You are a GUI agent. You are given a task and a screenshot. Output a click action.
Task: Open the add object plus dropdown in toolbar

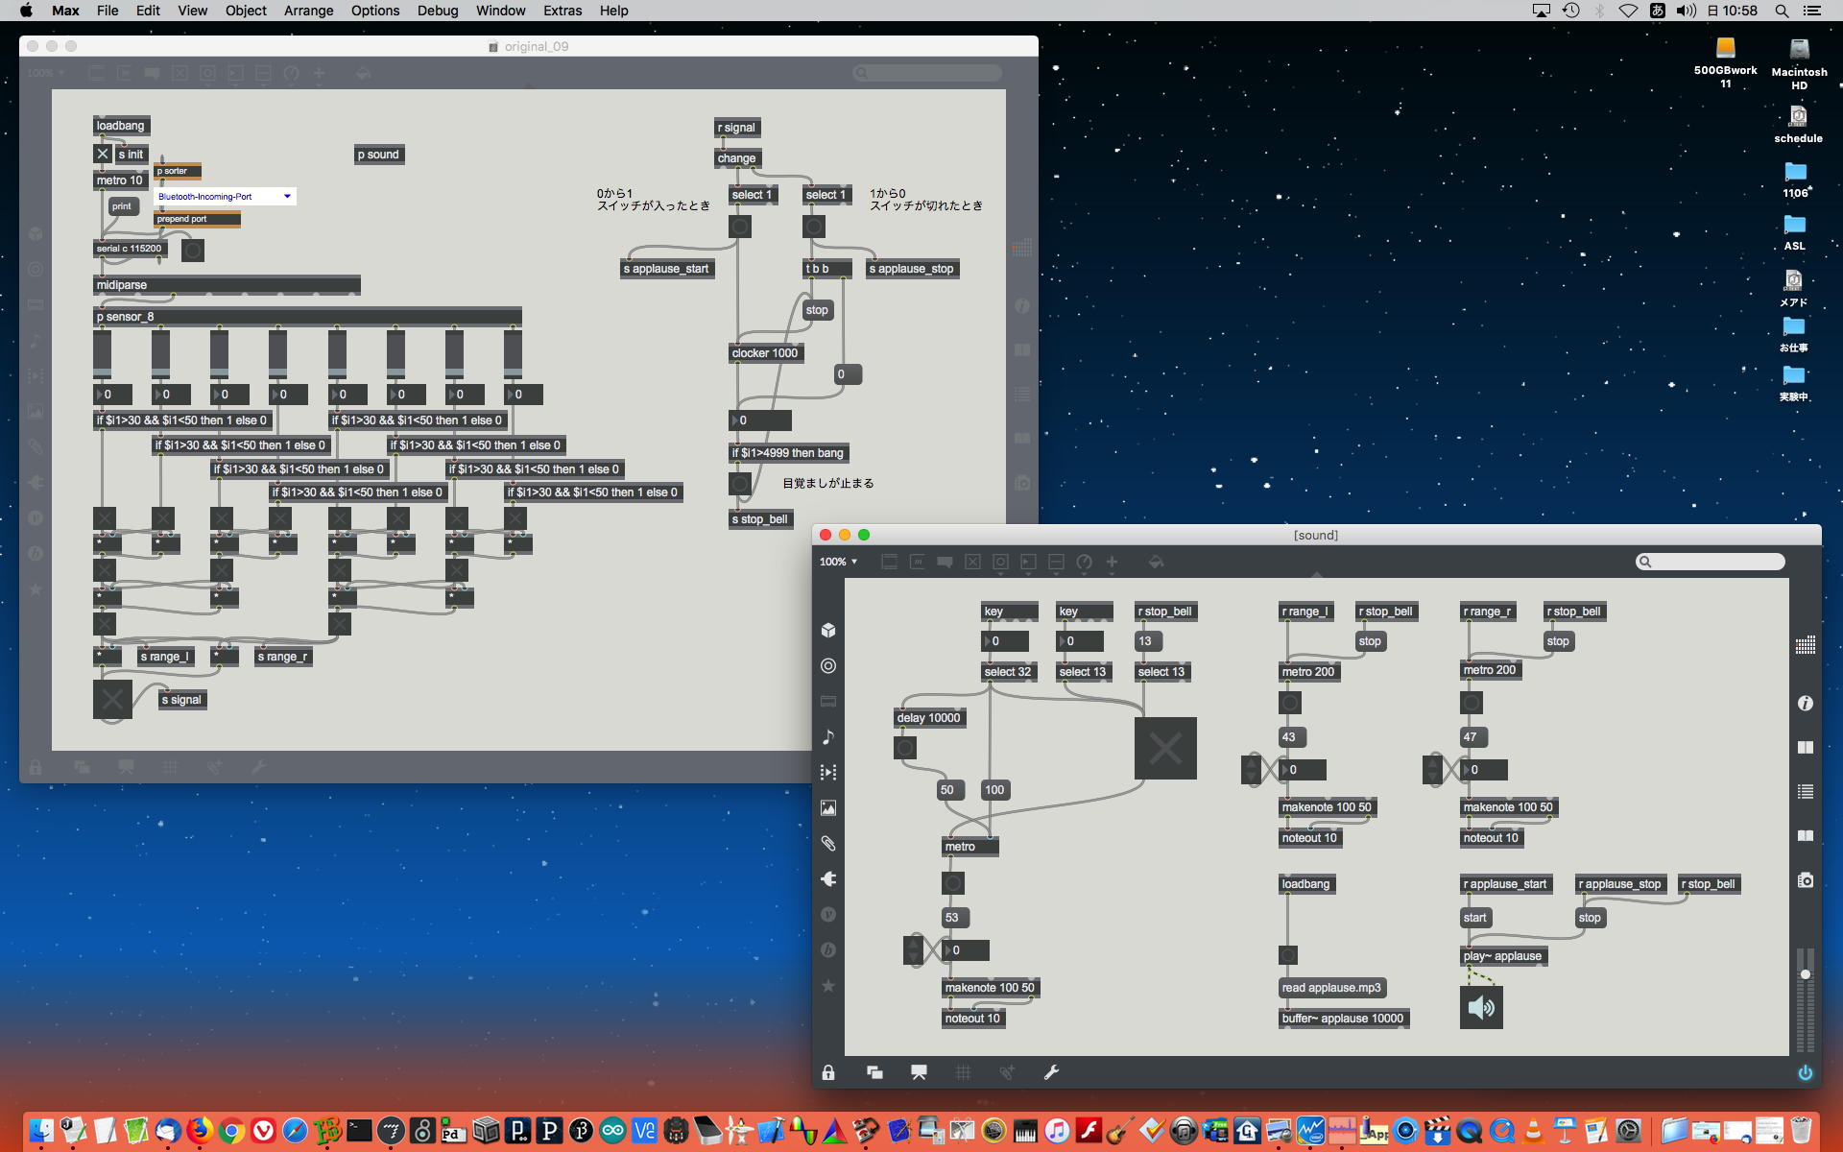(x=1112, y=562)
